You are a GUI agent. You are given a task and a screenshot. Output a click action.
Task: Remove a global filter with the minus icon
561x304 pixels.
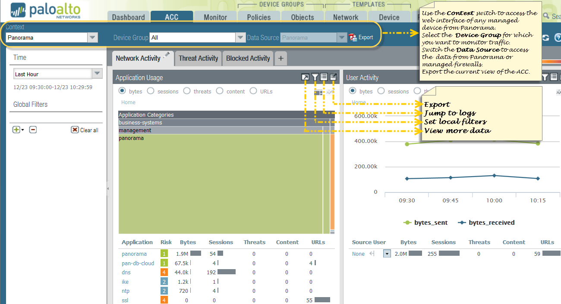33,130
